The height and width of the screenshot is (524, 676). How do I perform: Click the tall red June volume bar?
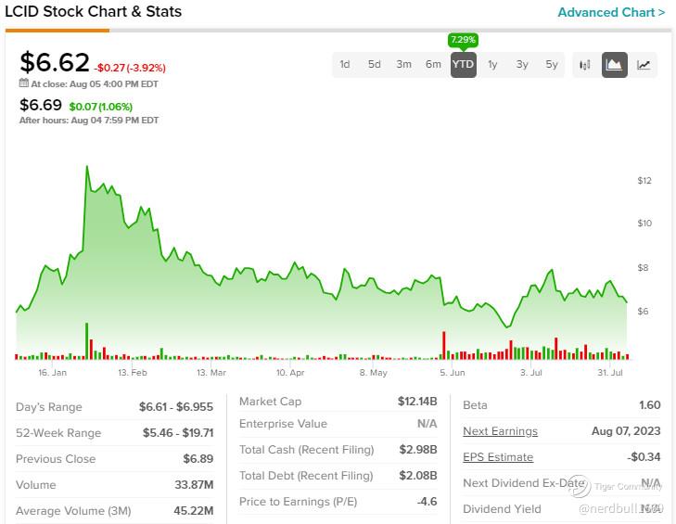point(443,345)
